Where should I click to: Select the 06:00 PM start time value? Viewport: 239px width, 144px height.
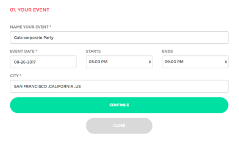click(98, 62)
